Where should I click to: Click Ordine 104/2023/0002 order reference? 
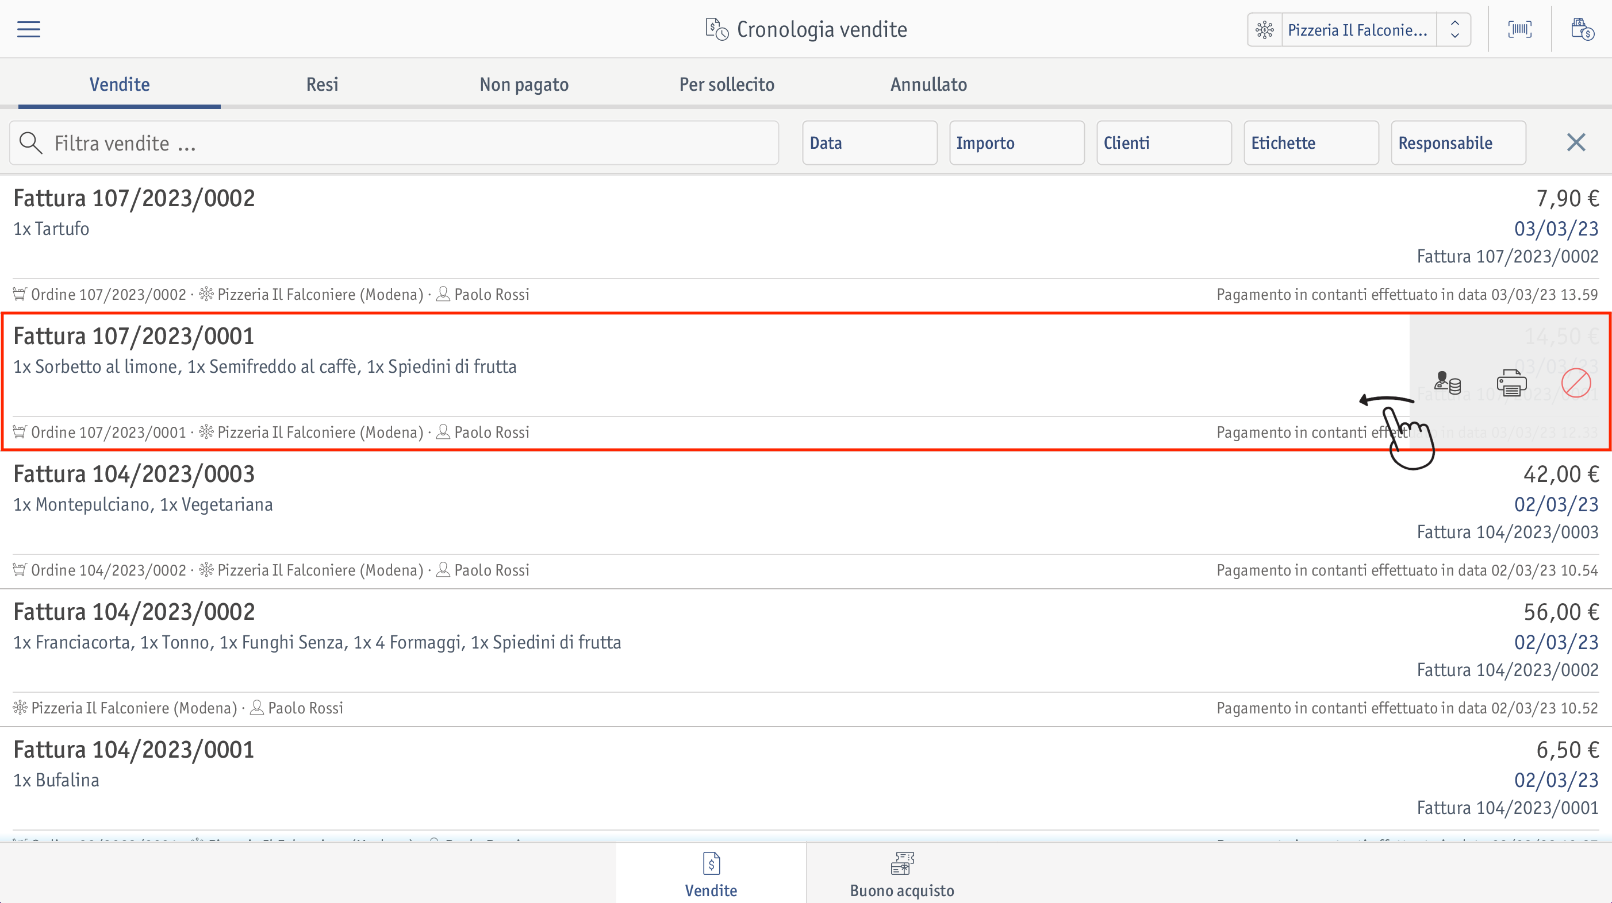click(x=109, y=570)
